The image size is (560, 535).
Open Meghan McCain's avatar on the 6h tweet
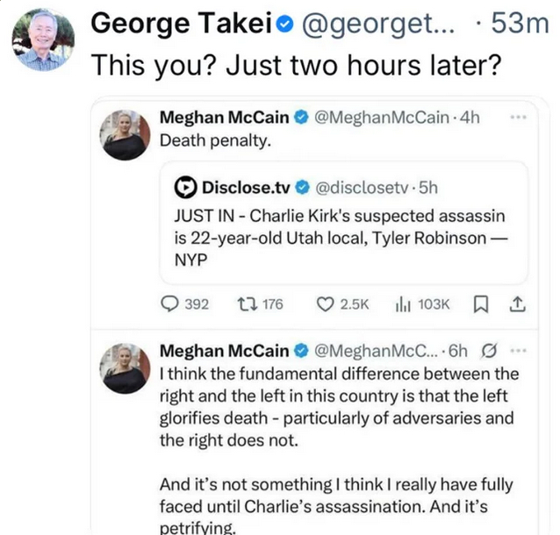[x=124, y=367]
